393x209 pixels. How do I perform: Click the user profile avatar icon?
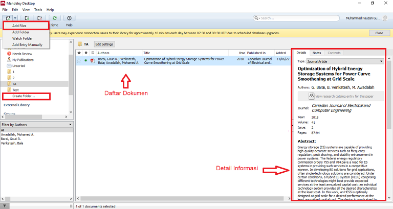385,18
